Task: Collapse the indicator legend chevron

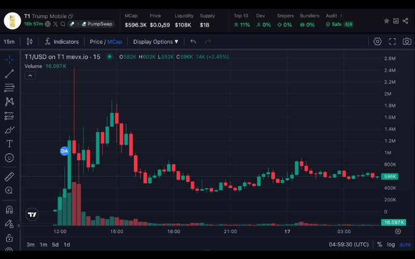Action: pyautogui.click(x=30, y=76)
